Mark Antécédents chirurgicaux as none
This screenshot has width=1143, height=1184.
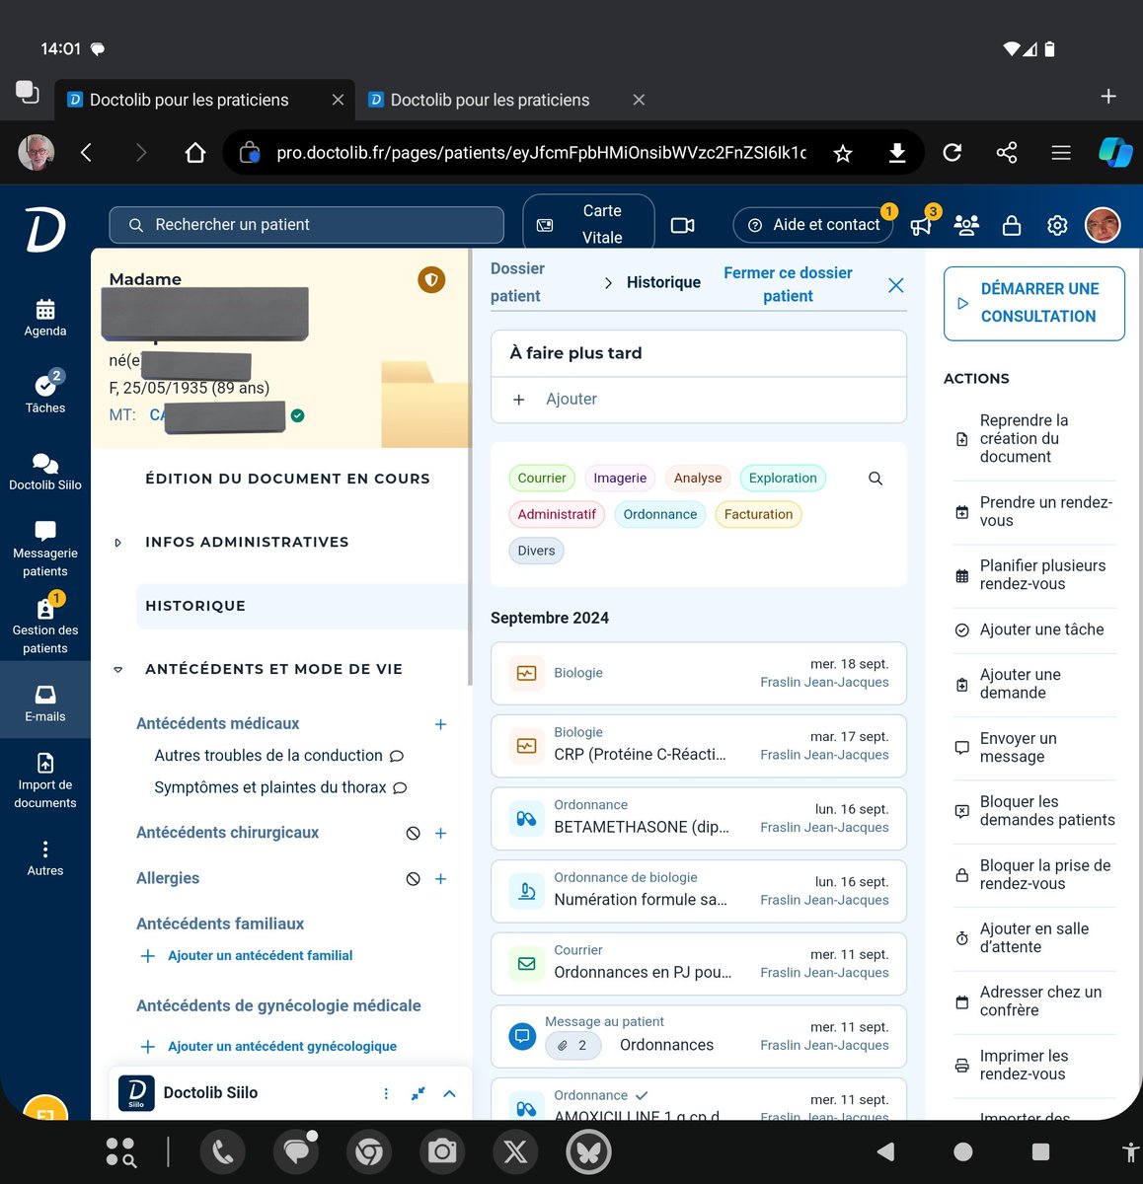click(x=414, y=834)
